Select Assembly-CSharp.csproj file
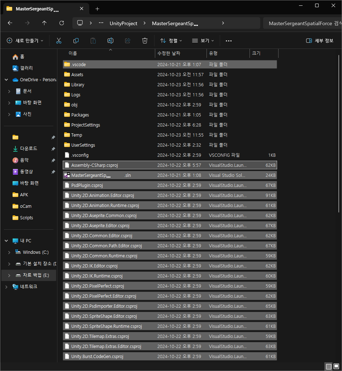 [x=170, y=165]
